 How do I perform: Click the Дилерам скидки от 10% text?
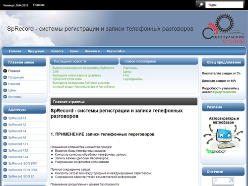click(219, 81)
